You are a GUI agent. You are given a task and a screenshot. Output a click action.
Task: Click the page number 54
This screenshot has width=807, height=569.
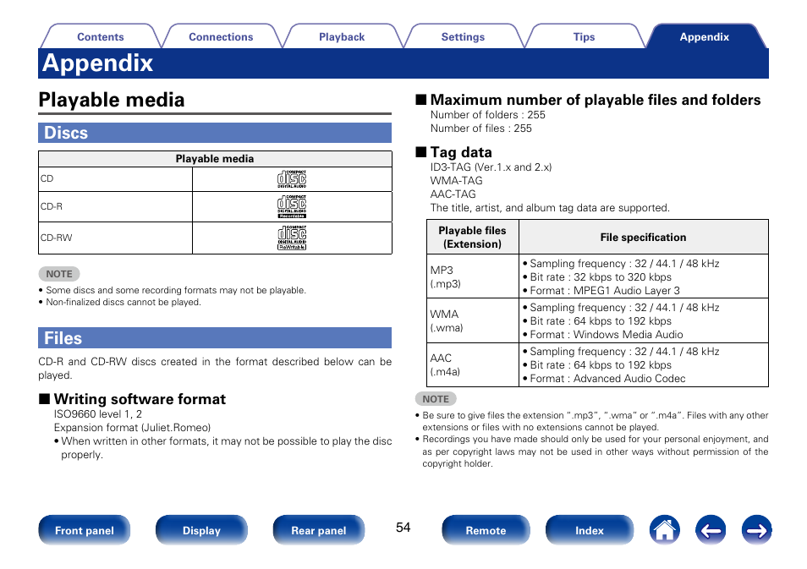click(403, 528)
